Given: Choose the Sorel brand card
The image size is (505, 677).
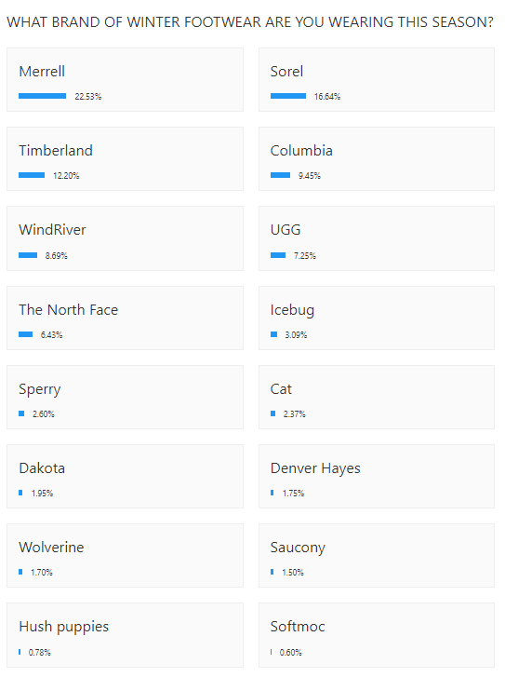Looking at the screenshot, I should coord(377,80).
